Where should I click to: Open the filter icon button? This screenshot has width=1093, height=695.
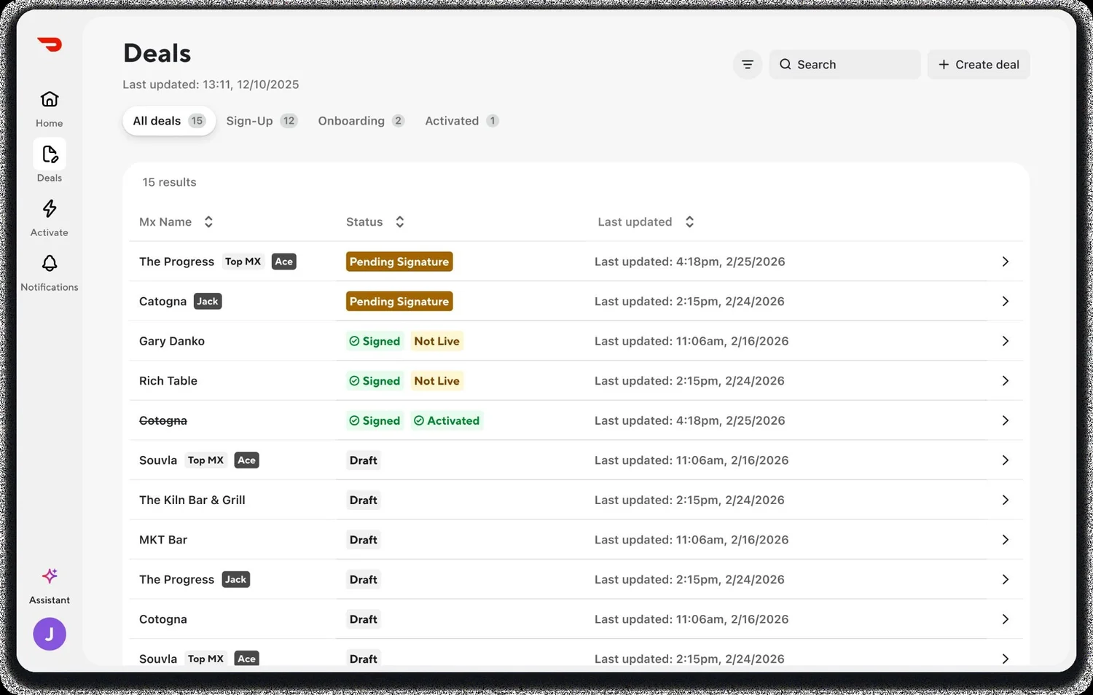point(748,65)
